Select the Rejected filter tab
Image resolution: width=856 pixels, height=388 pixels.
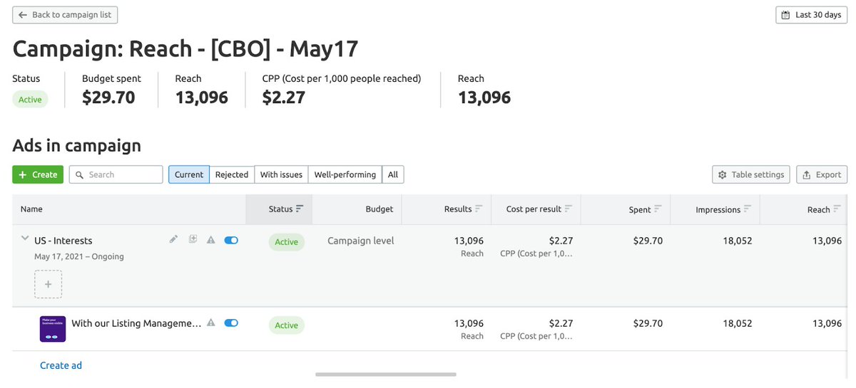coord(232,174)
